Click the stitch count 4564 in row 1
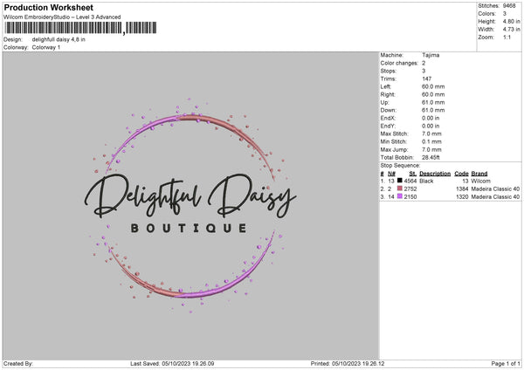 (410, 181)
